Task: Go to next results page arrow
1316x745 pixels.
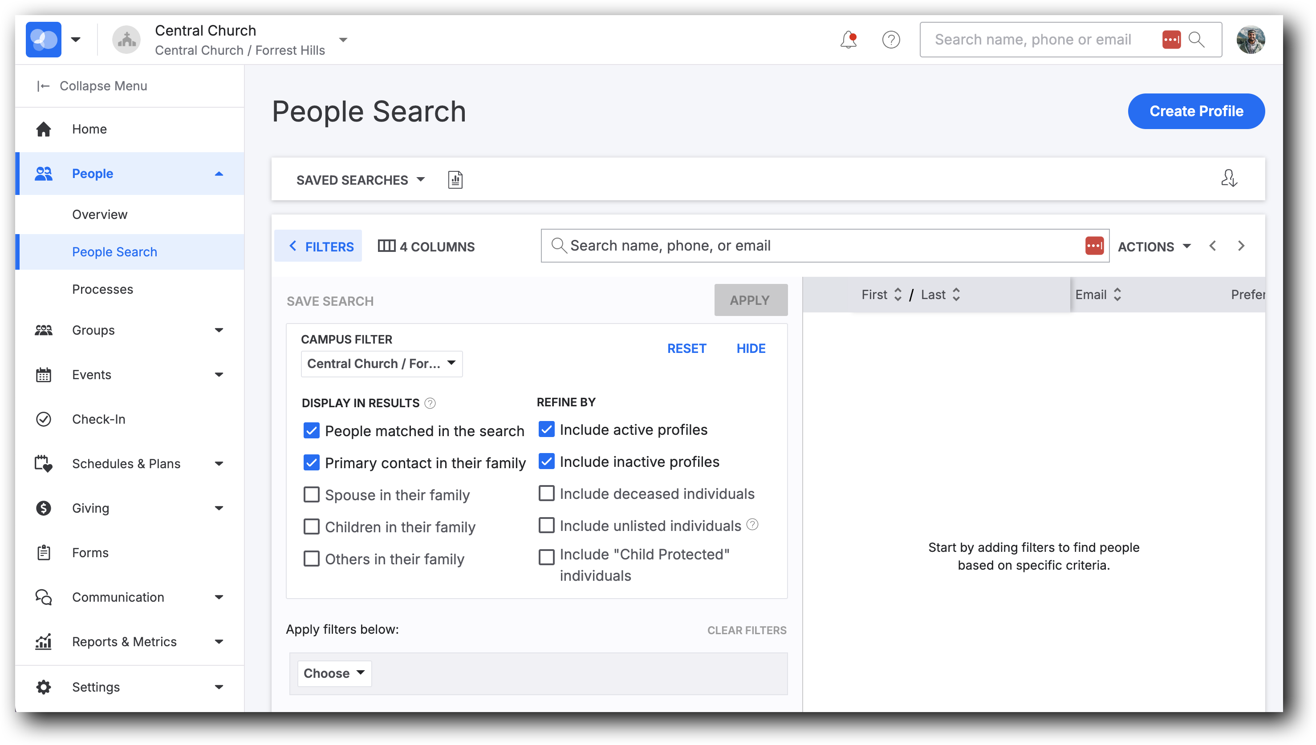Action: click(1241, 246)
